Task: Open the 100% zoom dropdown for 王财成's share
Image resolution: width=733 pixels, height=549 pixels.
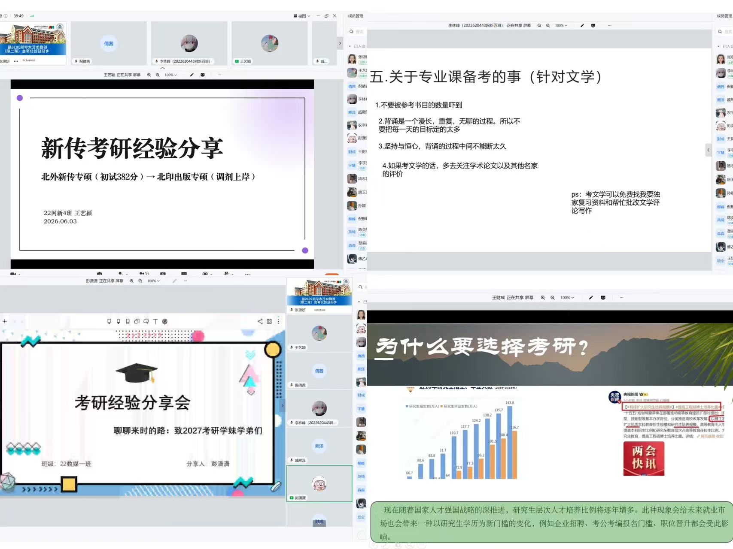Action: point(567,297)
